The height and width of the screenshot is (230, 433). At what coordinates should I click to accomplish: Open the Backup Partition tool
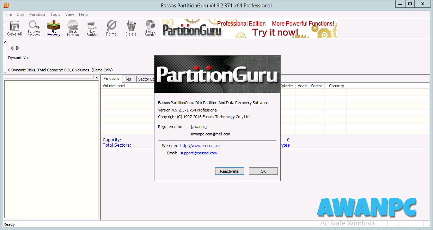pos(150,28)
